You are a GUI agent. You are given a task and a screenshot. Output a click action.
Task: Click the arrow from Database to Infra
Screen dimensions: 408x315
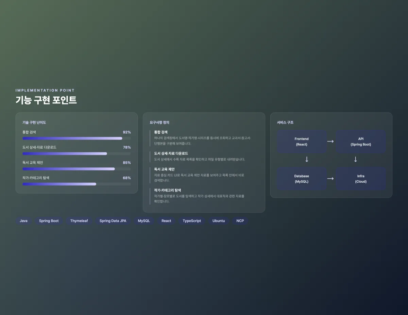(x=330, y=178)
